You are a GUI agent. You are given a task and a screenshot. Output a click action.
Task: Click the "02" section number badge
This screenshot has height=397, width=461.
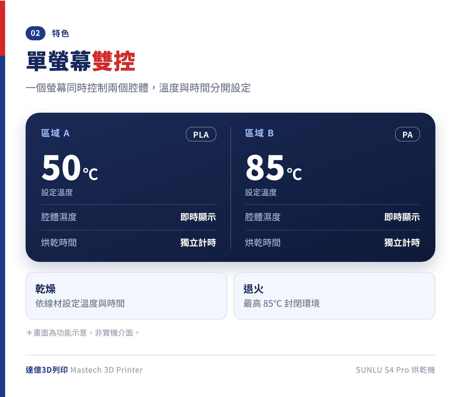36,33
